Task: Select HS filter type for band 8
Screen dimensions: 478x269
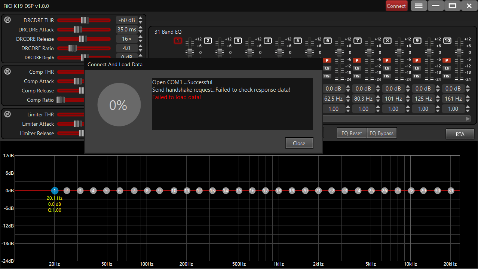Action: (x=387, y=76)
